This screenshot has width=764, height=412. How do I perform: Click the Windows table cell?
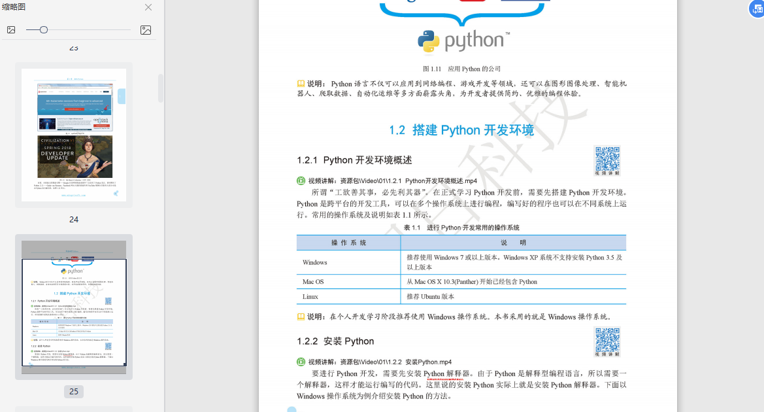point(348,262)
